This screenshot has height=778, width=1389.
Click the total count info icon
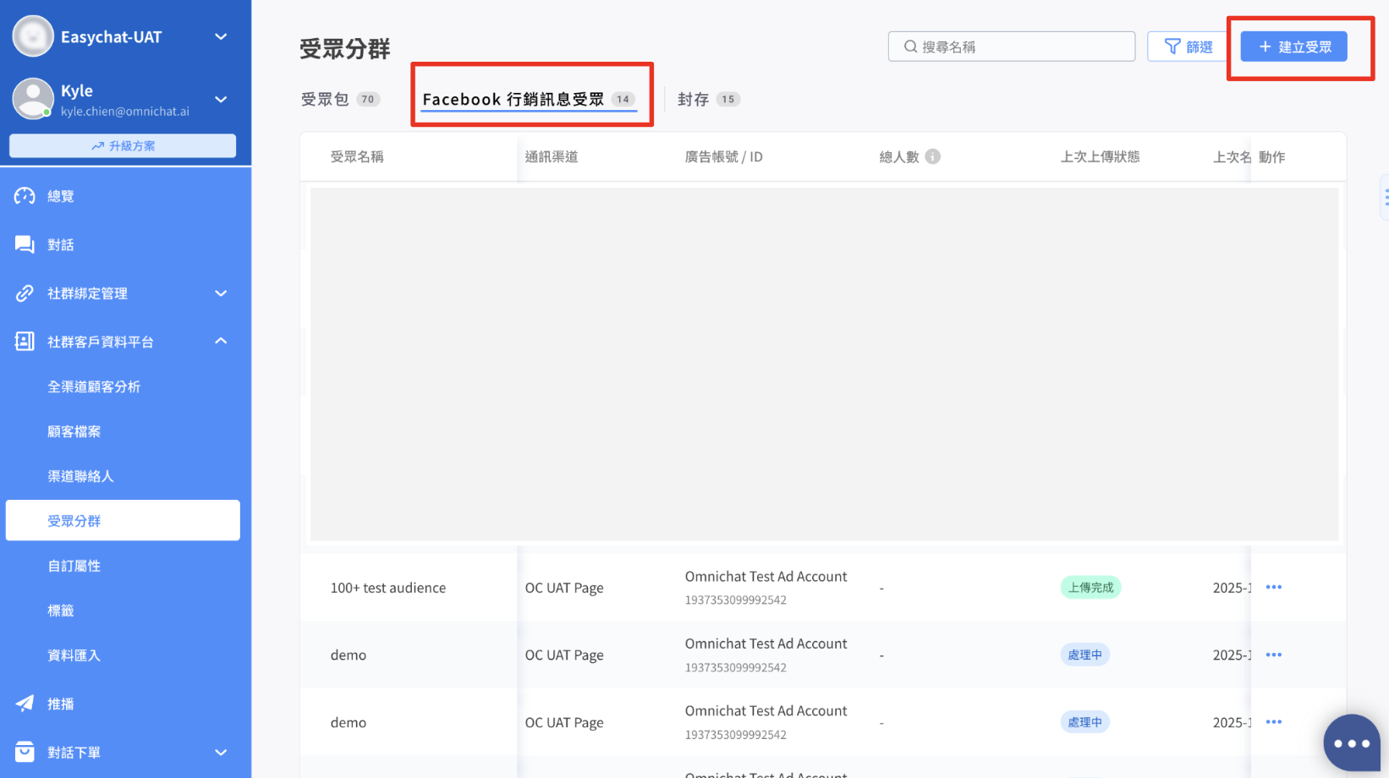[932, 156]
